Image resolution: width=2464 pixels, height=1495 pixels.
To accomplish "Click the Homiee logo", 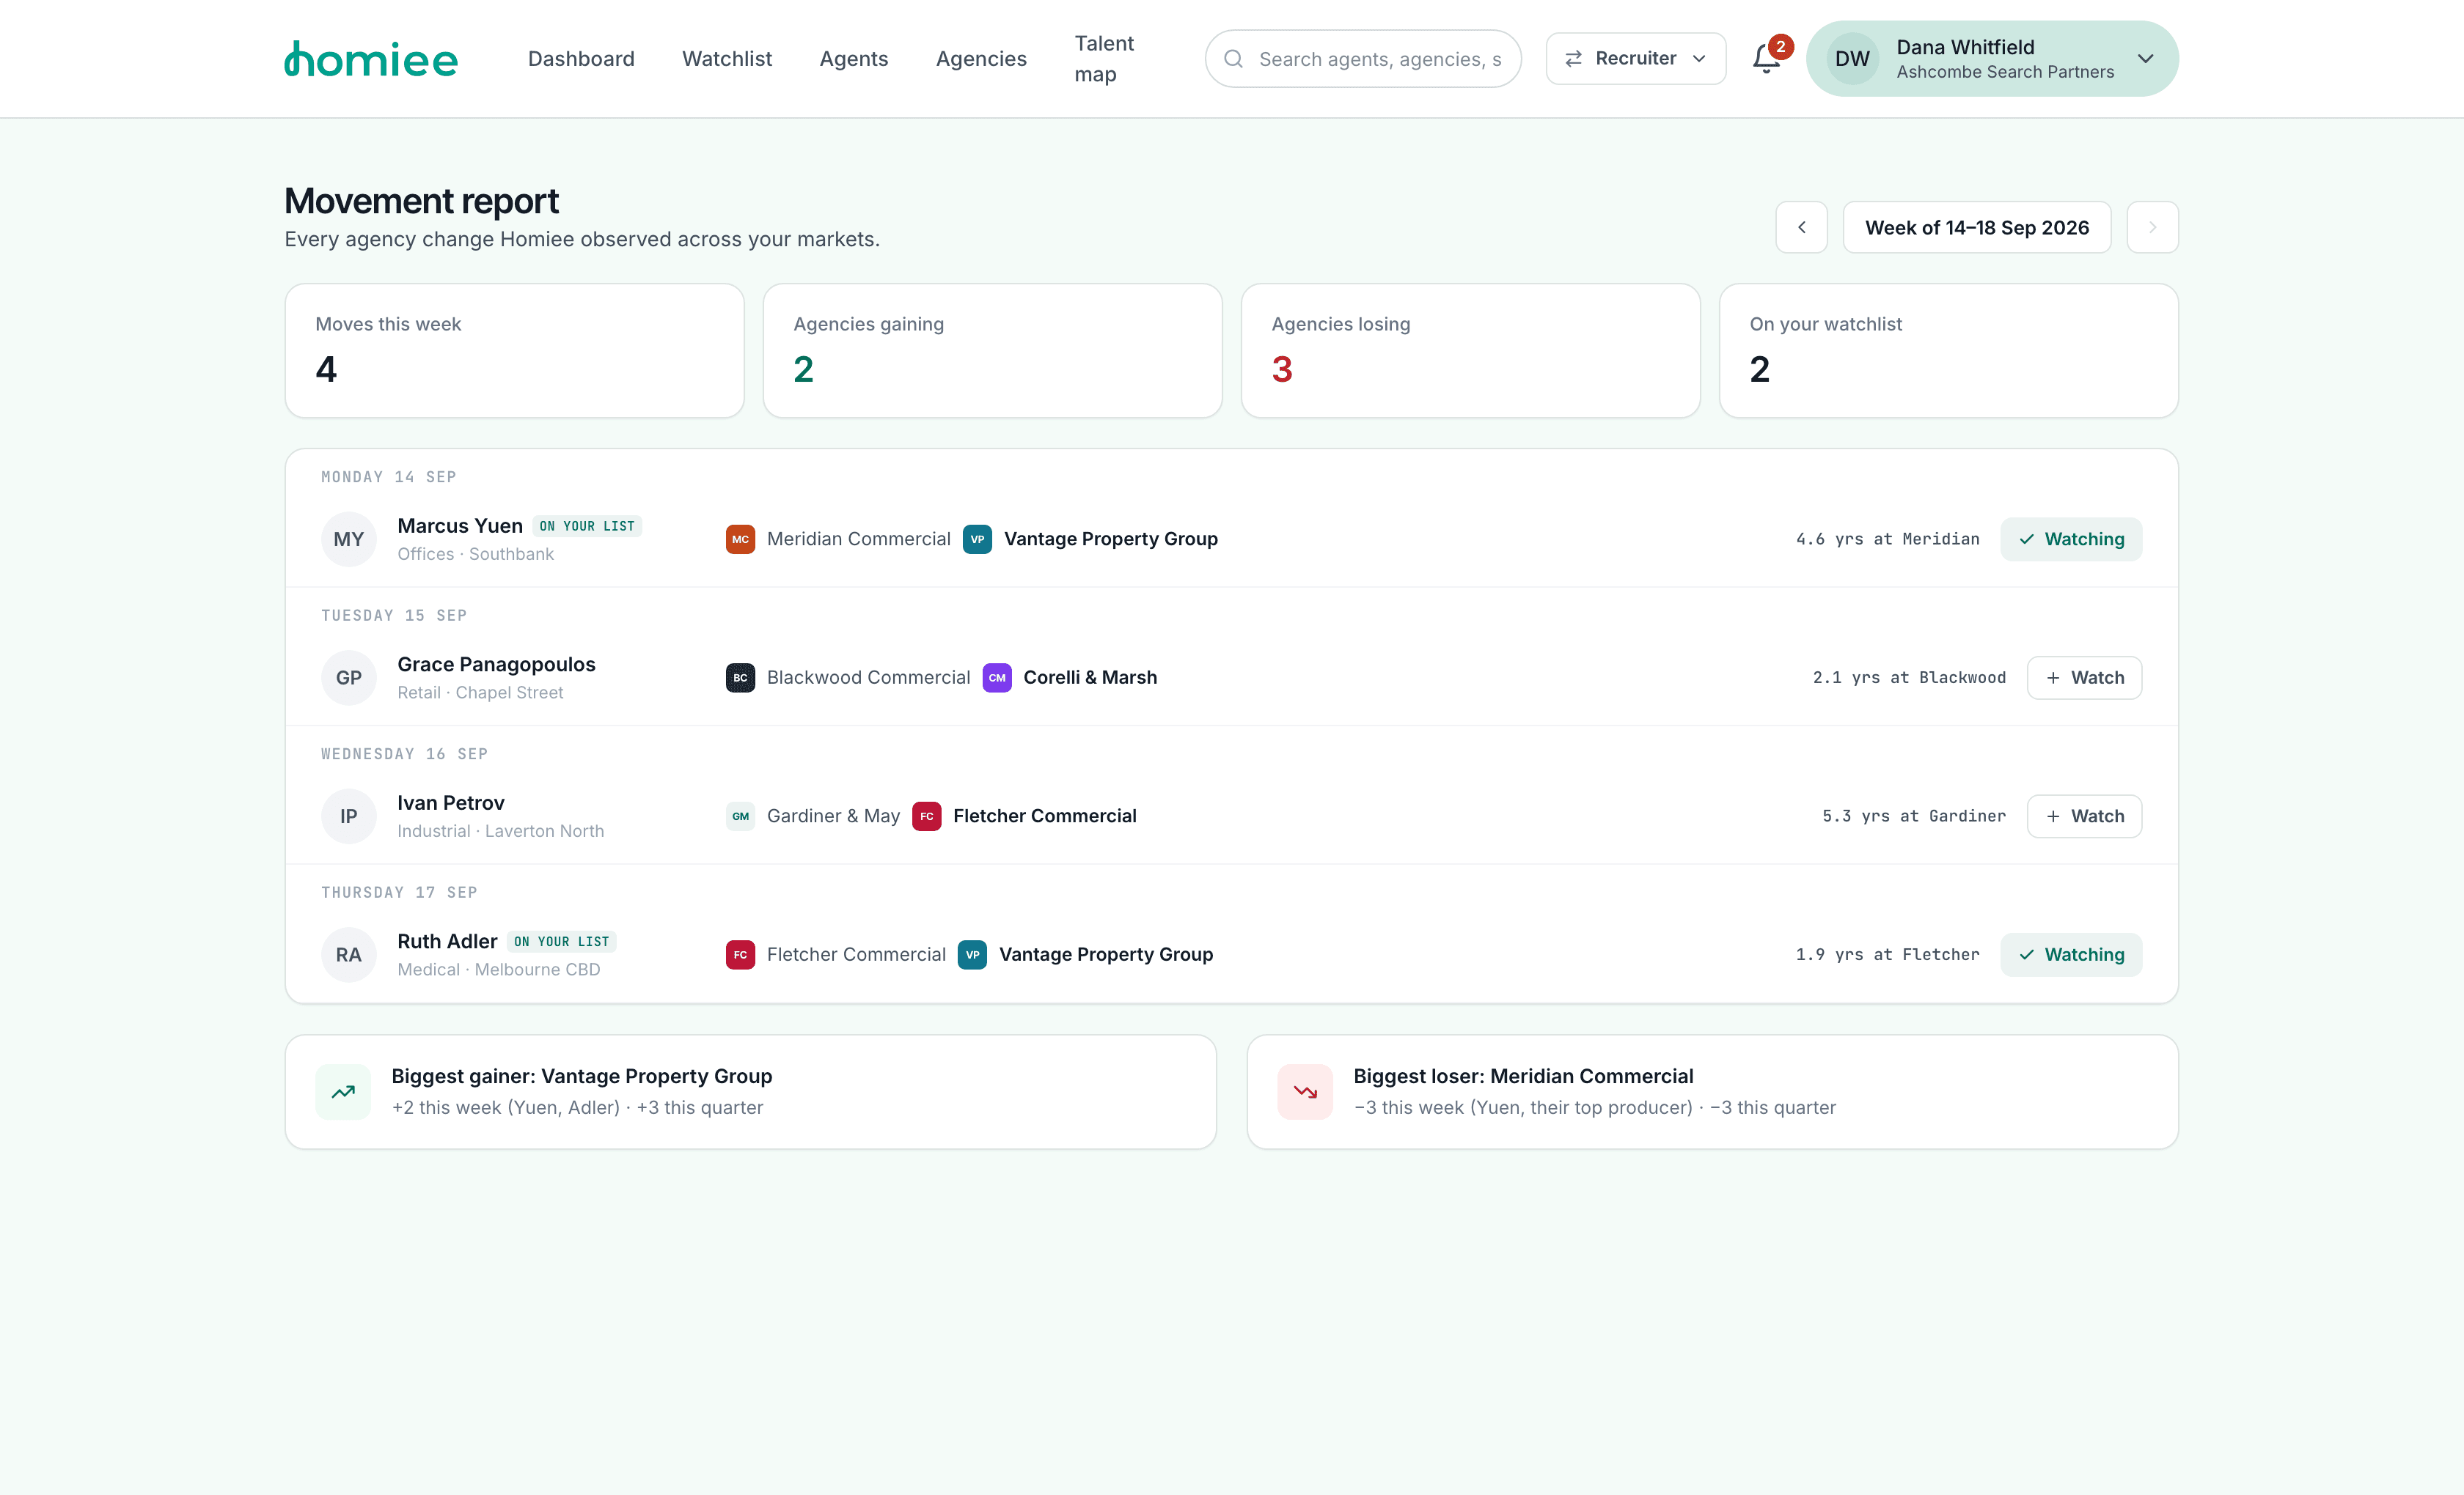I will 371,59.
